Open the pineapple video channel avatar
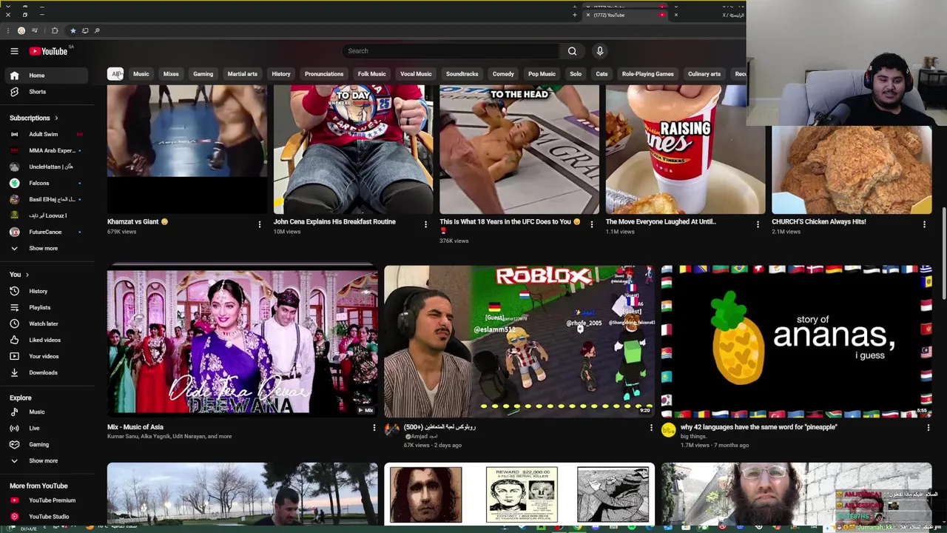The width and height of the screenshot is (947, 533). [x=668, y=430]
